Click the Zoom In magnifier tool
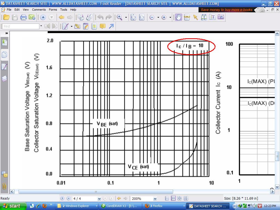280x210 pixels. pyautogui.click(x=119, y=17)
